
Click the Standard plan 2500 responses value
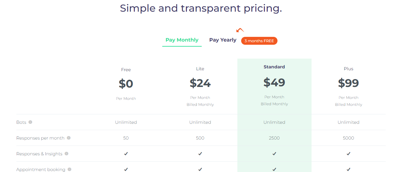pyautogui.click(x=274, y=138)
